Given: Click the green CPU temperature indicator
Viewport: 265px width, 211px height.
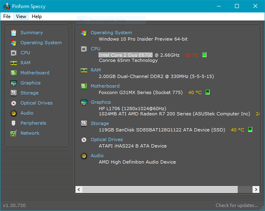Looking at the screenshot, I should [x=204, y=55].
